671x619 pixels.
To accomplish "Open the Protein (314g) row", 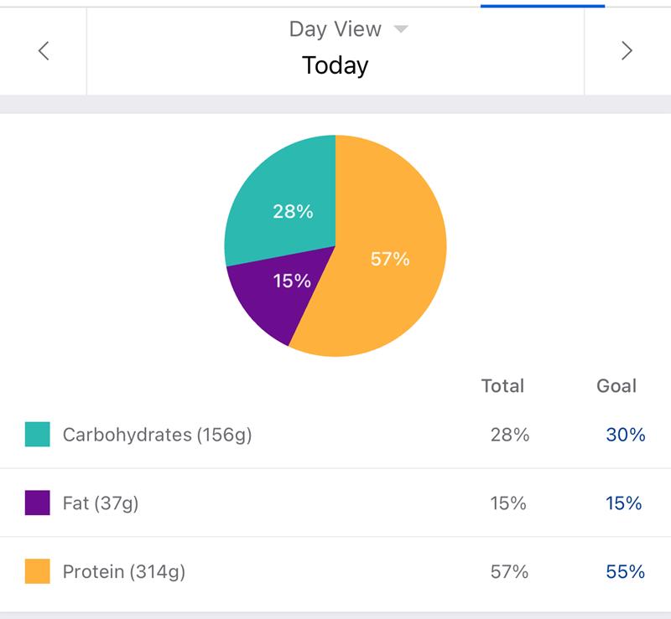I will pyautogui.click(x=124, y=572).
